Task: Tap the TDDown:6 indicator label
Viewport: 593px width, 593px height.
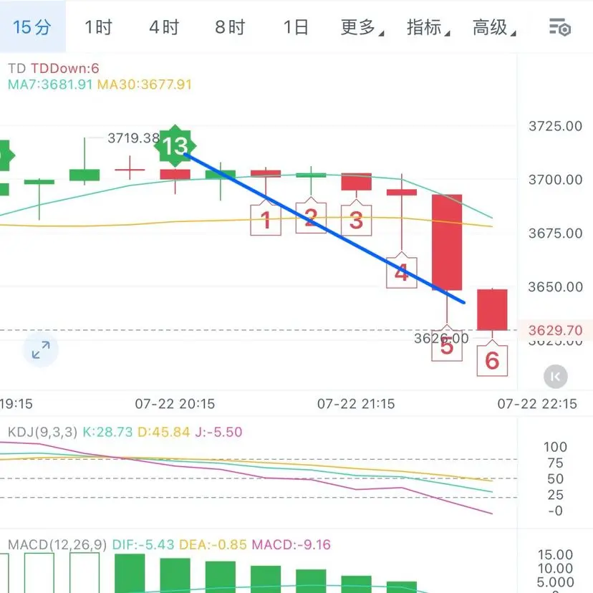Action: coord(64,69)
